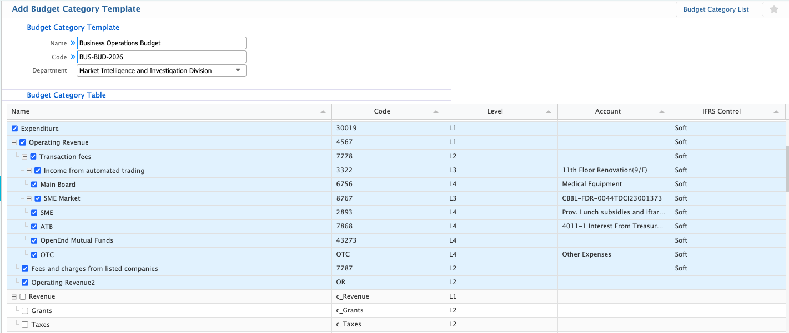Click sort arrow in Level column header
Screen dimensions: 789x333
pos(549,112)
